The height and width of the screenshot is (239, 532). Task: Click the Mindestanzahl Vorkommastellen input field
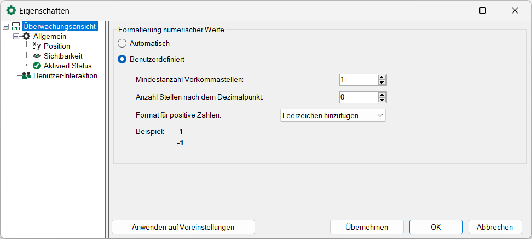(x=357, y=80)
